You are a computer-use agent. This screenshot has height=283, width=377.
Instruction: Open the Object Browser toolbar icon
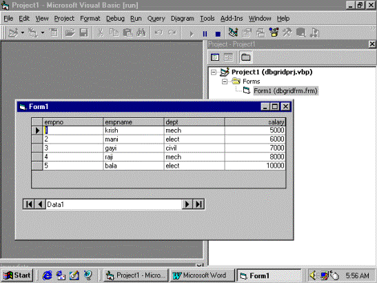coord(274,32)
